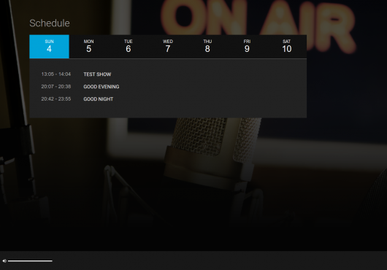
Task: Click the bottom player bar
Action: (193, 261)
